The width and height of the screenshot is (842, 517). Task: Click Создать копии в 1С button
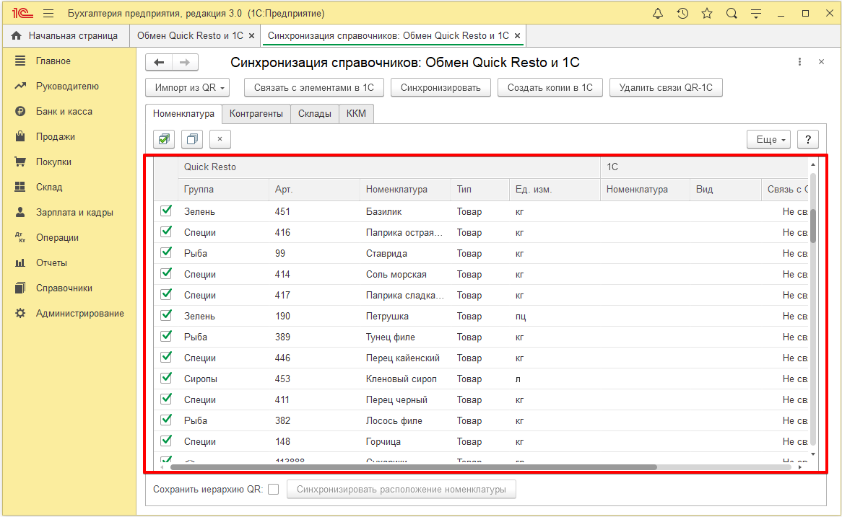[550, 87]
